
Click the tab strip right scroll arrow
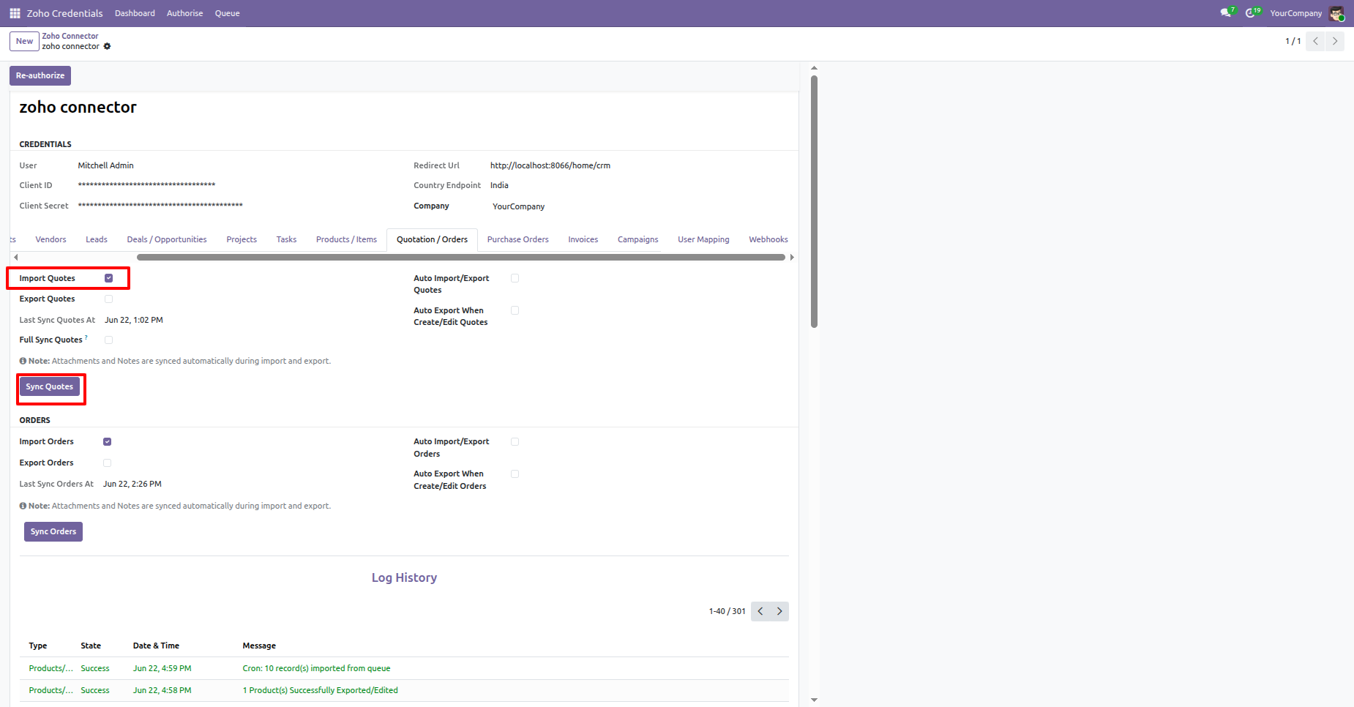792,257
